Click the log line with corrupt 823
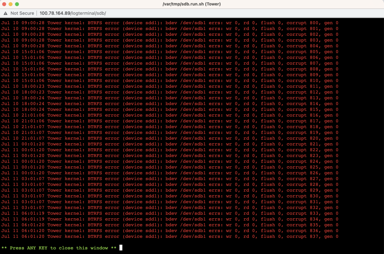Image resolution: width=384 pixels, height=254 pixels. tap(170, 156)
